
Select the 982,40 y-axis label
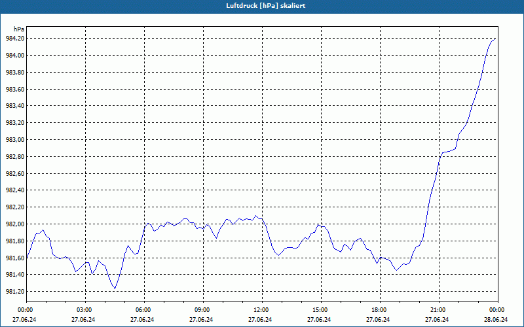point(15,190)
